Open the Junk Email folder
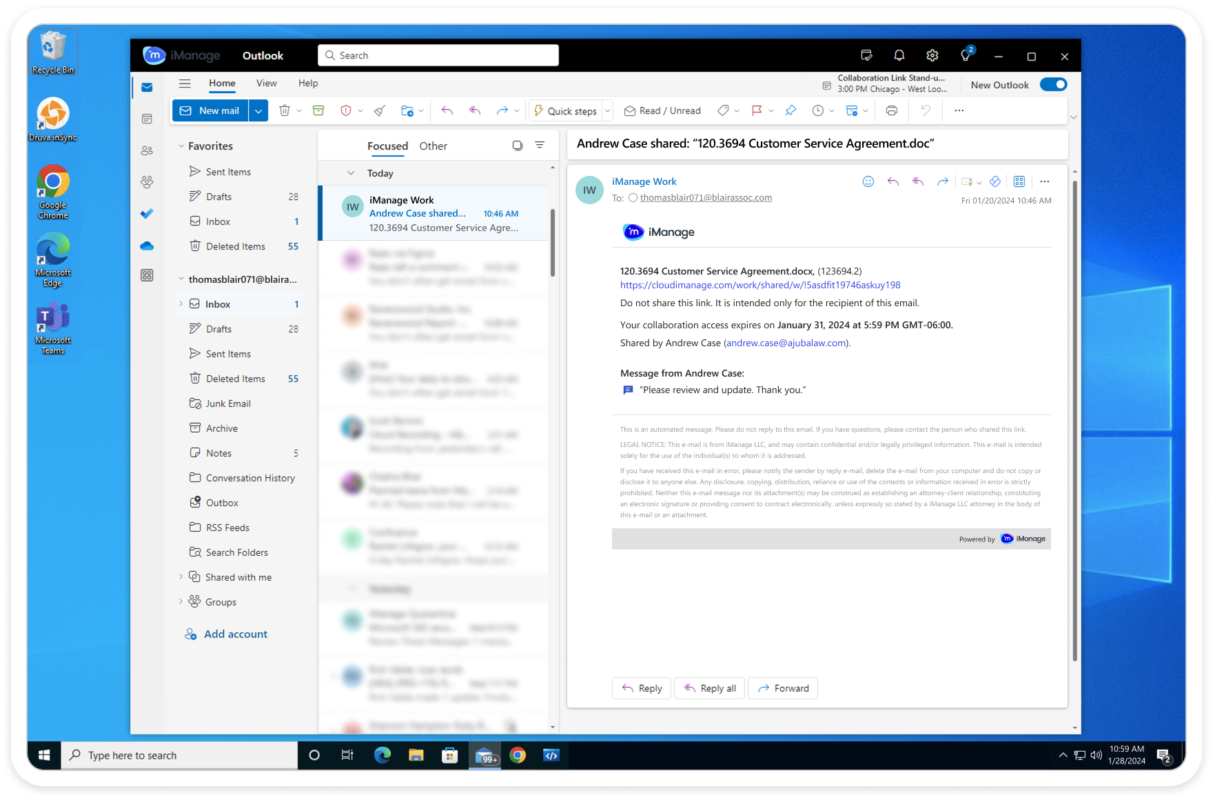The width and height of the screenshot is (1213, 800). click(x=228, y=403)
